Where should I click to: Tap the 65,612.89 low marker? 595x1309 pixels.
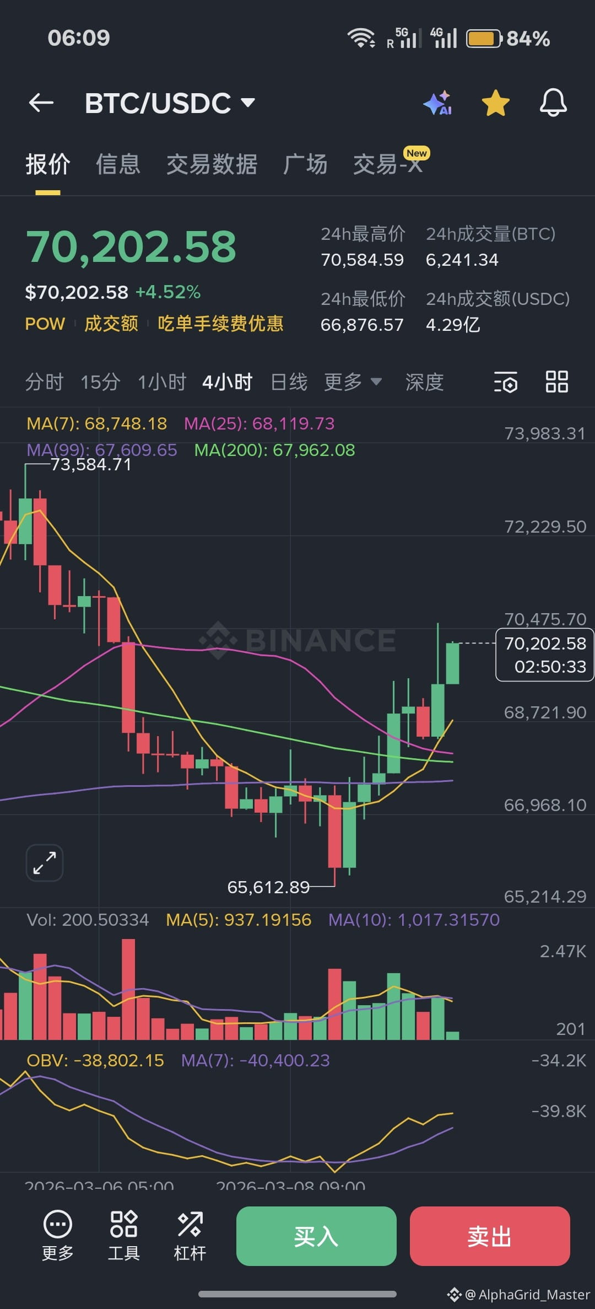(268, 887)
